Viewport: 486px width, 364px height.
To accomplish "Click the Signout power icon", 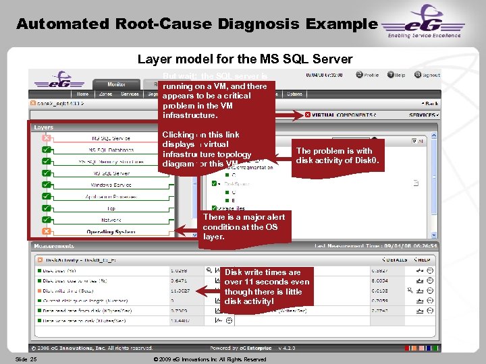I will pos(418,75).
